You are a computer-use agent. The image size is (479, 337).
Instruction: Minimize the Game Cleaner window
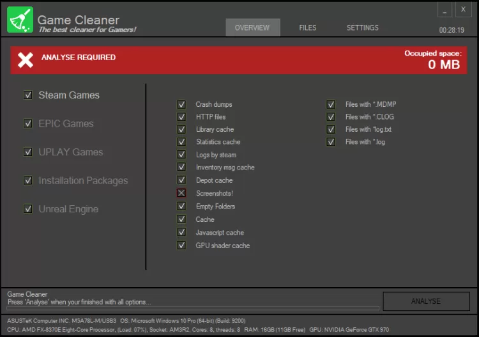[445, 10]
